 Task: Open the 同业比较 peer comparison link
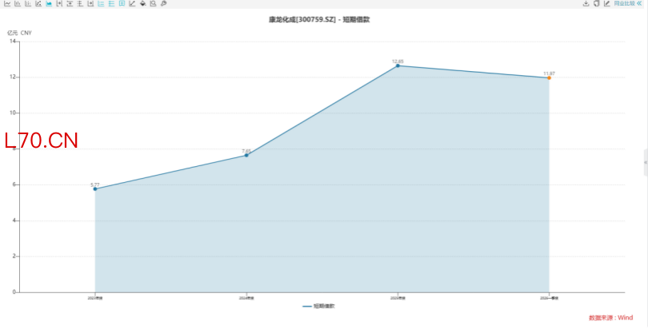pos(624,3)
